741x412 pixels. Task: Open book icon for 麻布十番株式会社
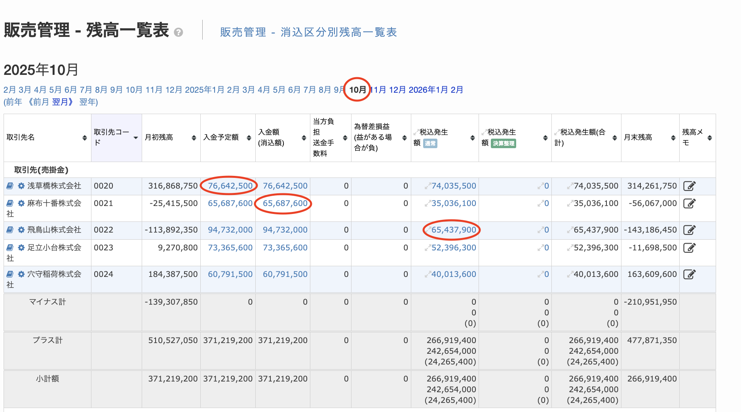pos(10,203)
